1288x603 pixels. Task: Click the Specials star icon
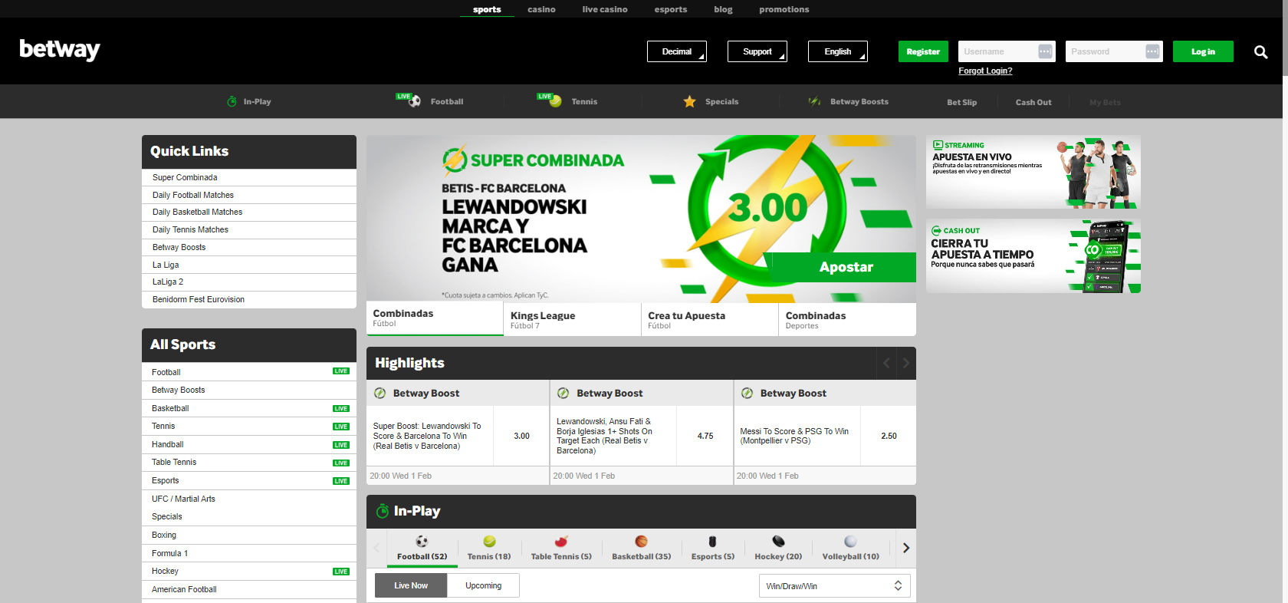[689, 101]
